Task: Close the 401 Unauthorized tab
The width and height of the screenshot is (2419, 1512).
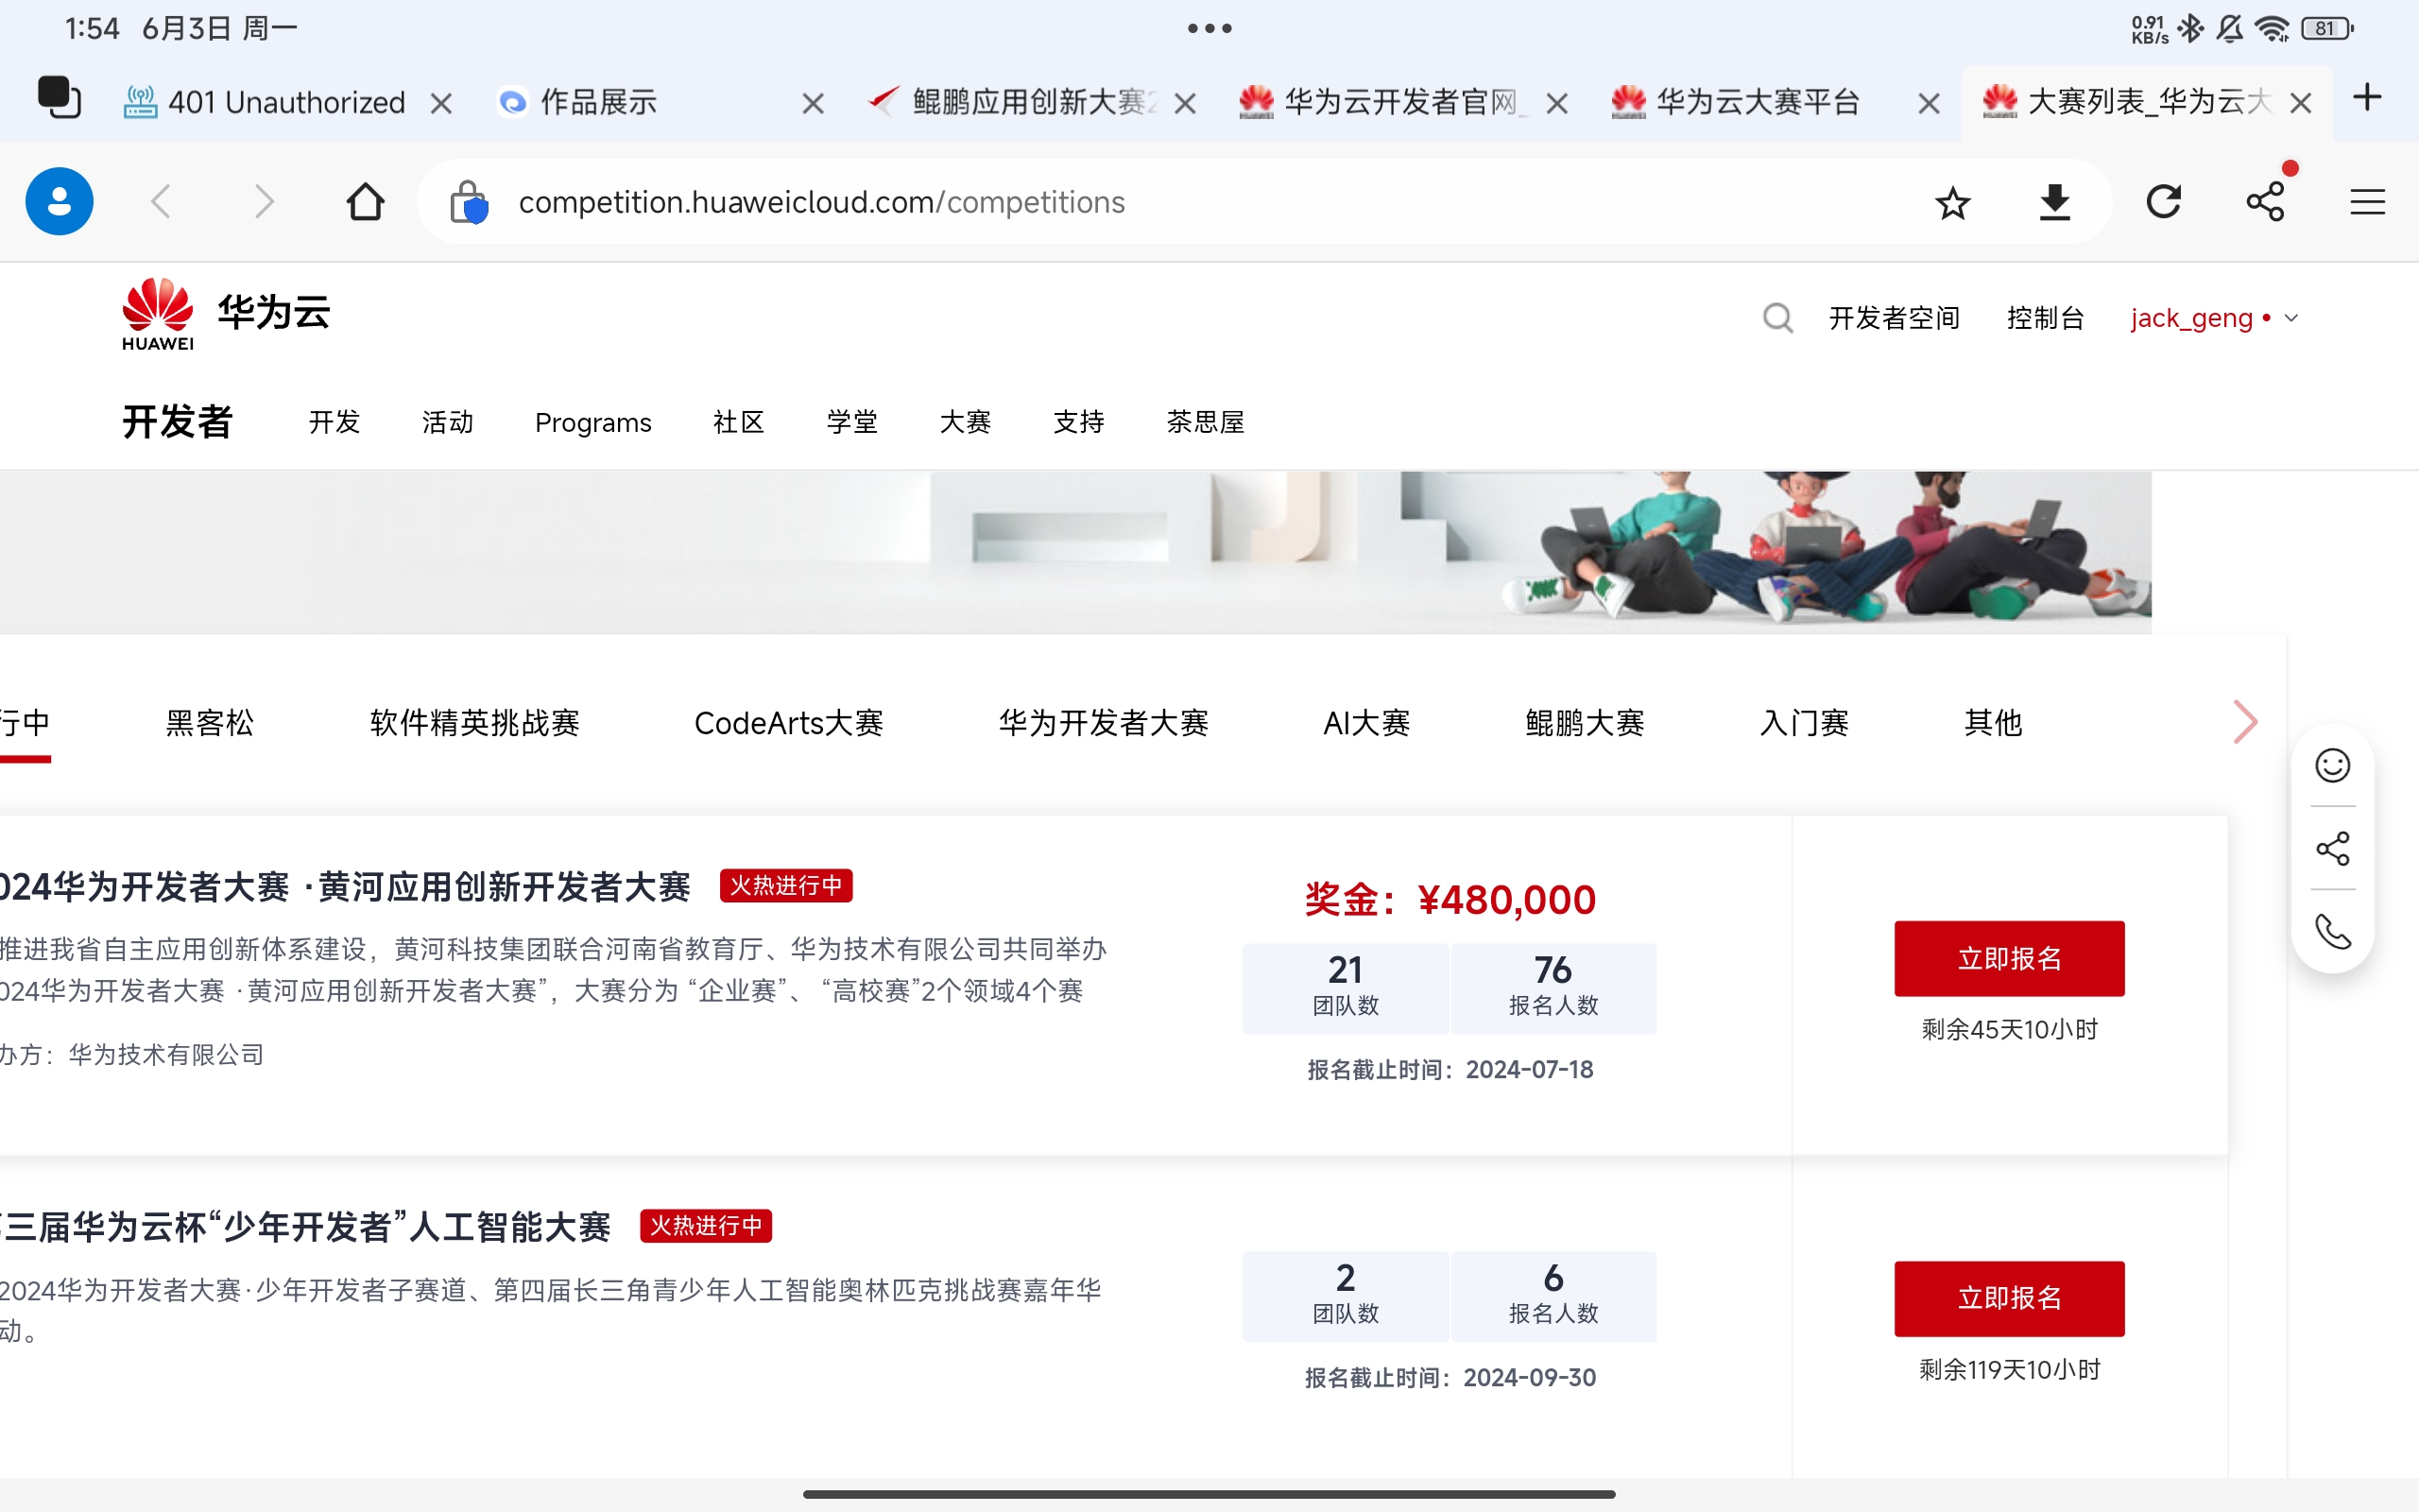Action: [x=441, y=103]
